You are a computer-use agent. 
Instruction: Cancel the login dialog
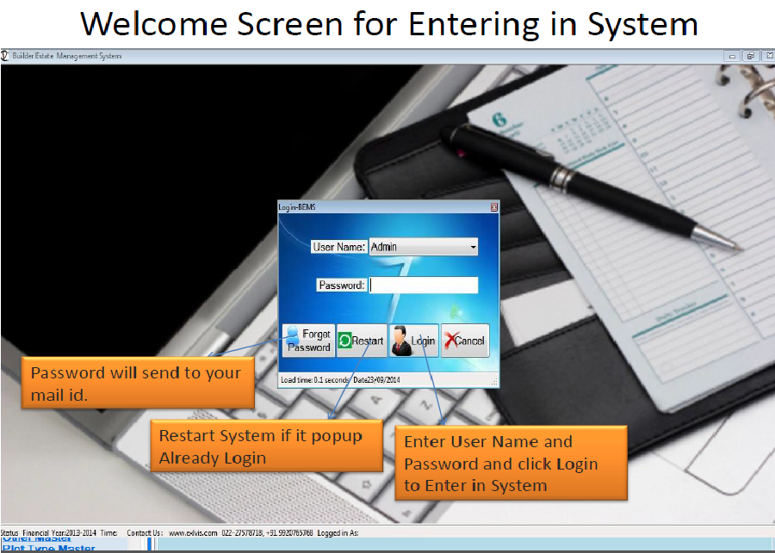point(465,341)
